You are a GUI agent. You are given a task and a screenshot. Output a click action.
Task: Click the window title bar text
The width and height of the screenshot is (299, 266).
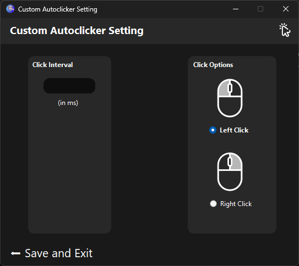coord(58,9)
